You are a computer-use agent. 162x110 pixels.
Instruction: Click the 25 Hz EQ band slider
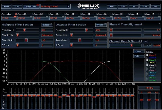(x=8, y=96)
